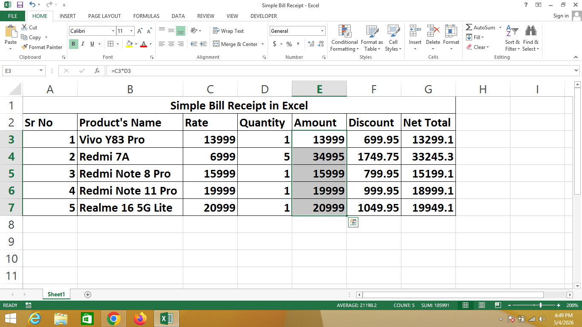Click the Merge & Center button

pyautogui.click(x=236, y=44)
